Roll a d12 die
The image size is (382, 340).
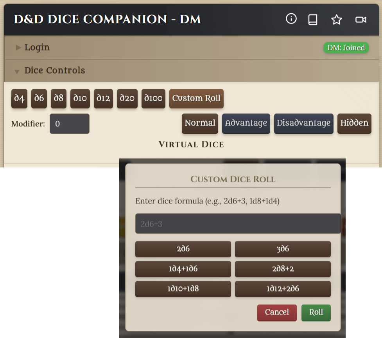click(103, 98)
